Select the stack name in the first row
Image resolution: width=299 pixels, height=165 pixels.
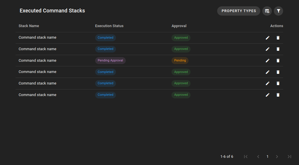[37, 37]
